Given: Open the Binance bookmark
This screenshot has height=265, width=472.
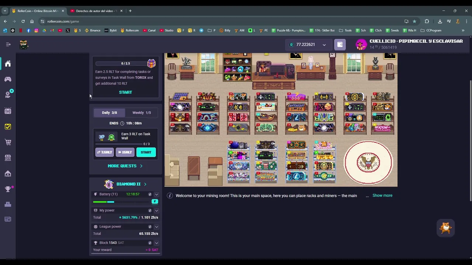Looking at the screenshot, I should tap(92, 31).
